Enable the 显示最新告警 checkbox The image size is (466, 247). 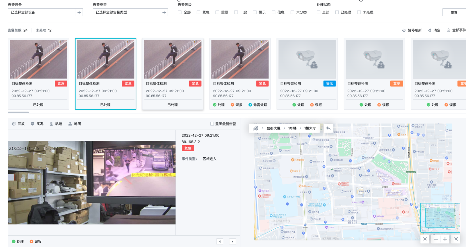click(212, 124)
